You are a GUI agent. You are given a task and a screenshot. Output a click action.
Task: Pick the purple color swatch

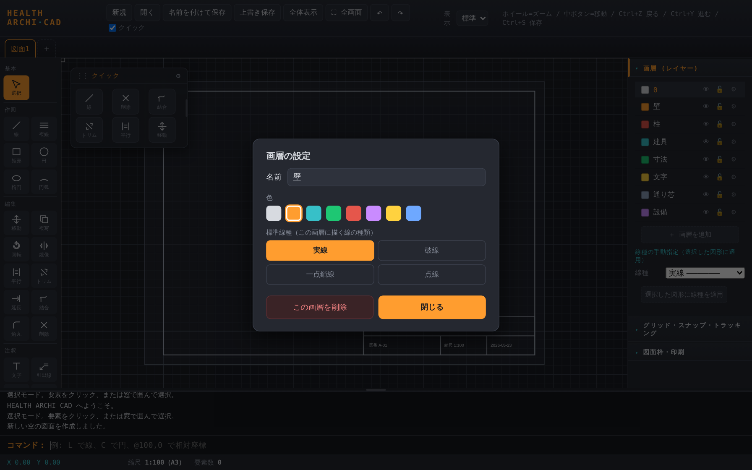[x=373, y=213]
